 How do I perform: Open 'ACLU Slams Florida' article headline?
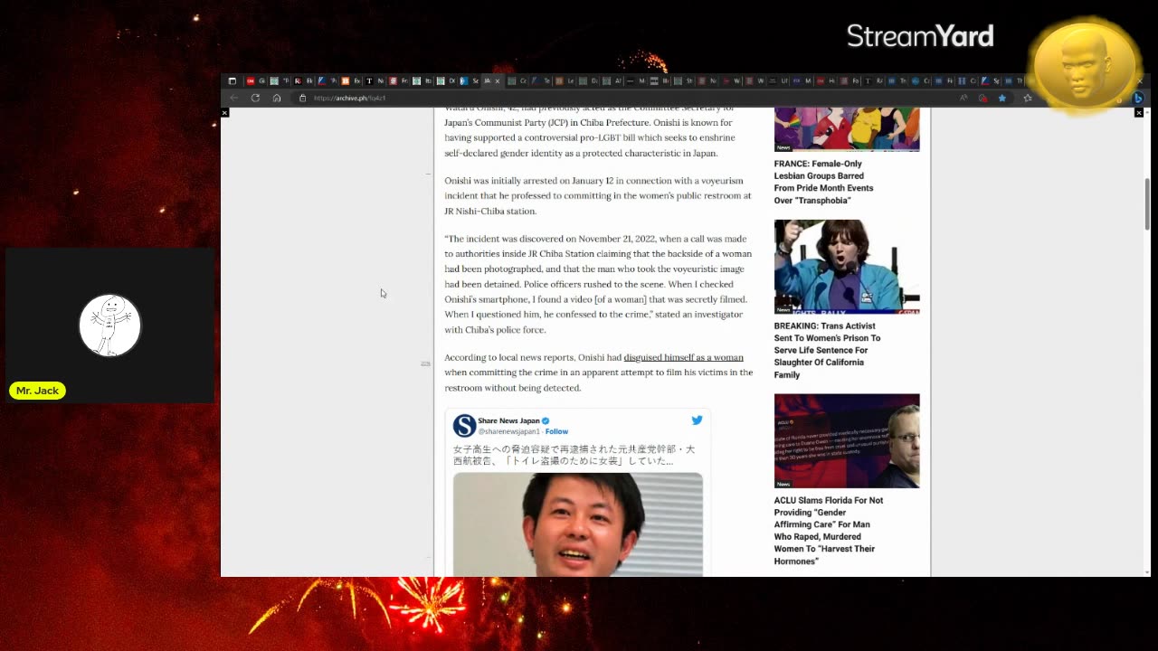point(828,531)
